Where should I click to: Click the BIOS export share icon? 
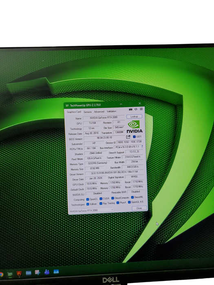coord(128,137)
